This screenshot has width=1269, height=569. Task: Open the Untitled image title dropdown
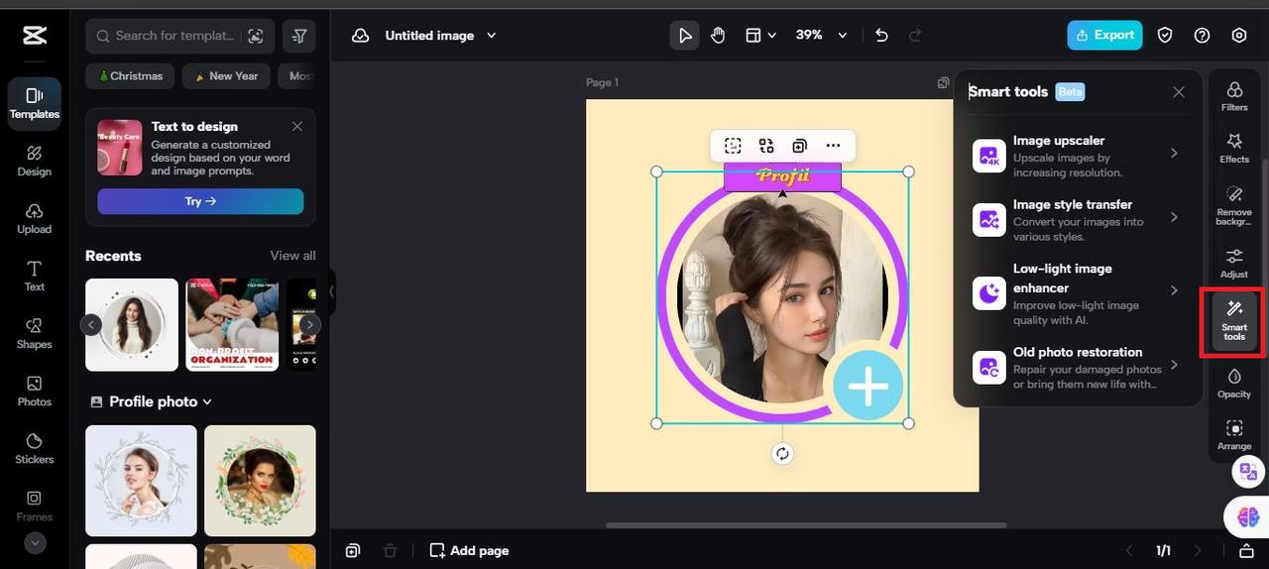tap(441, 36)
